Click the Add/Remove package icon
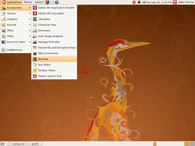Viewport: 195px width, 146px height. click(x=4, y=50)
